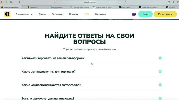179x100 pixels.
Task: Reload the page with the refresh icon
Action: [126, 2]
